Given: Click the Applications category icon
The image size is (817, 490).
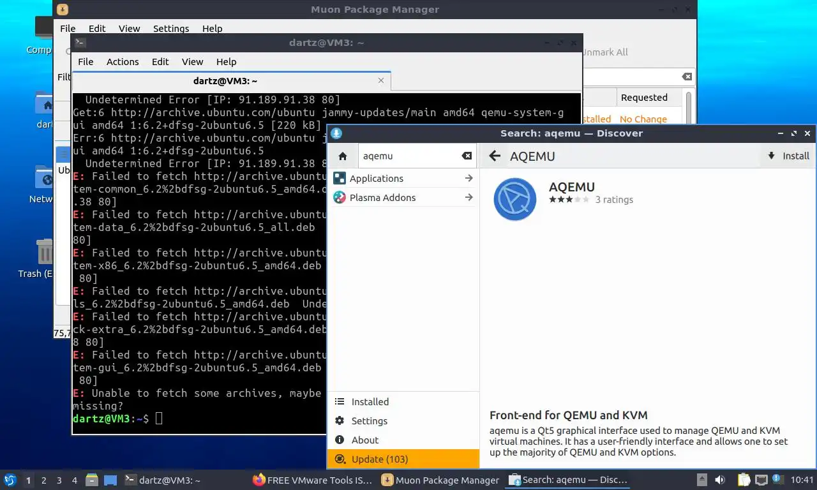Looking at the screenshot, I should coord(340,178).
